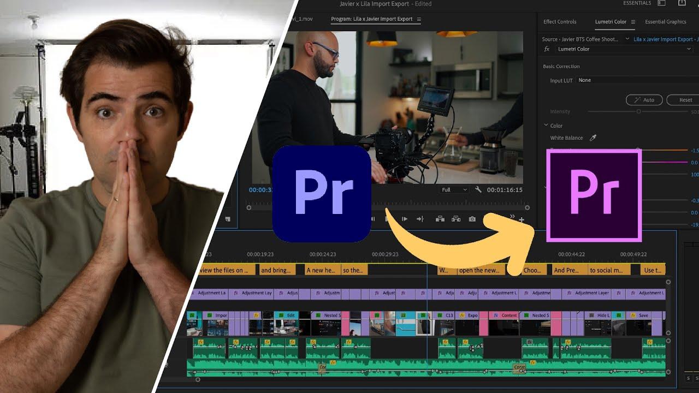Click the Intensity slider handle
The image size is (699, 393).
click(x=638, y=111)
